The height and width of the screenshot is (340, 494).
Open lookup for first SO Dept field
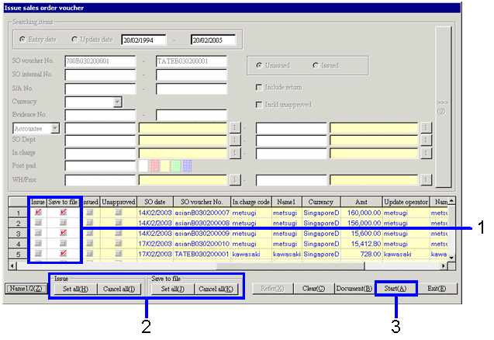click(235, 140)
